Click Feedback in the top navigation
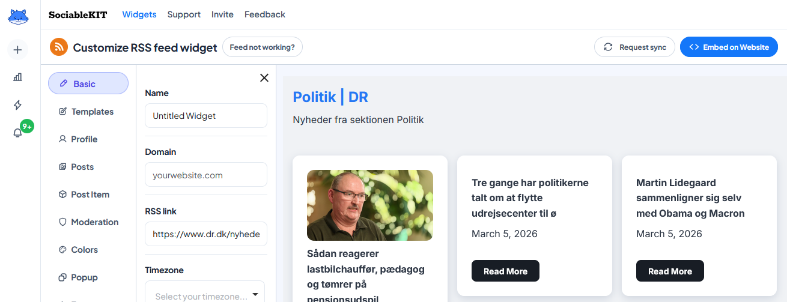The width and height of the screenshot is (787, 302). coord(264,14)
